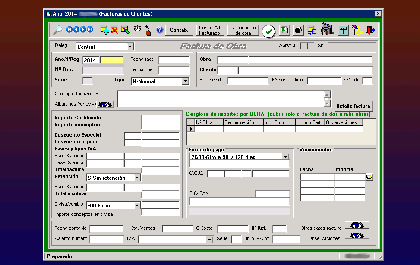This screenshot has width=420, height=265.
Task: Open the Vencimientos folder icon
Action: [x=369, y=177]
